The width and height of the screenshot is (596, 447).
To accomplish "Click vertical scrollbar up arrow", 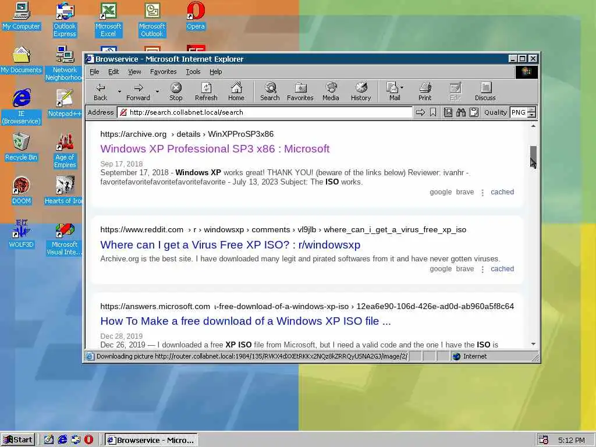I will (x=533, y=126).
